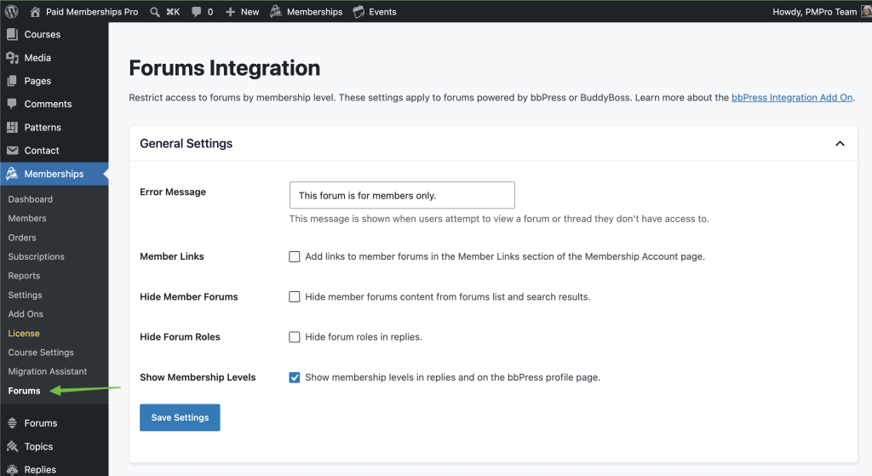Open the search magnifier icon in admin bar

point(155,12)
